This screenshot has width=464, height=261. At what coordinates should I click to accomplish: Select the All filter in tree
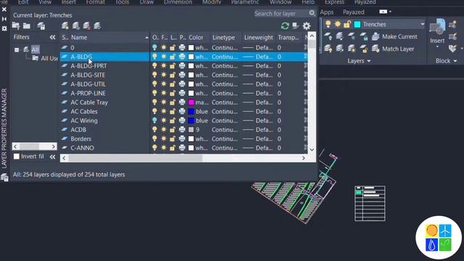[x=35, y=49]
